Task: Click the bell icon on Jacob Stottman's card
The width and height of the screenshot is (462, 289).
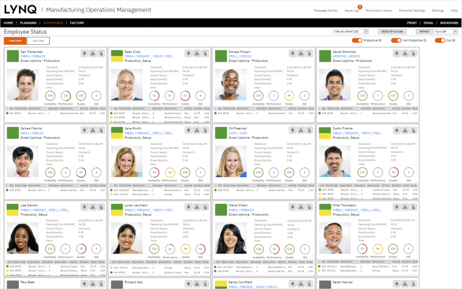Action: 397,53
